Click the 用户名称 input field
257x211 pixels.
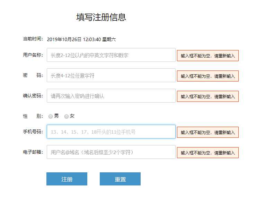[111, 55]
